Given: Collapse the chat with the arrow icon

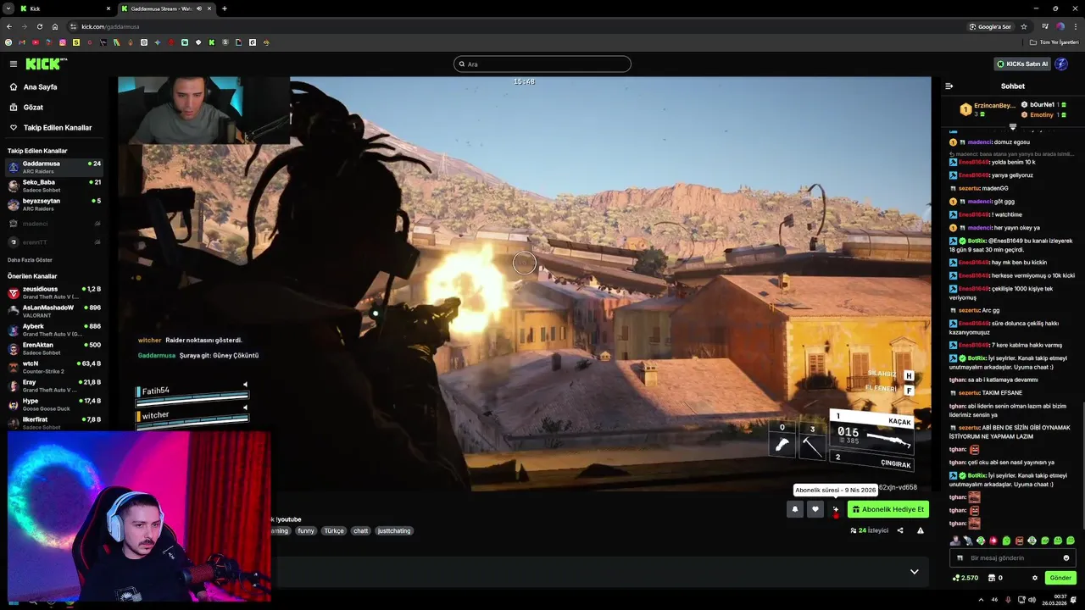Looking at the screenshot, I should [x=949, y=86].
